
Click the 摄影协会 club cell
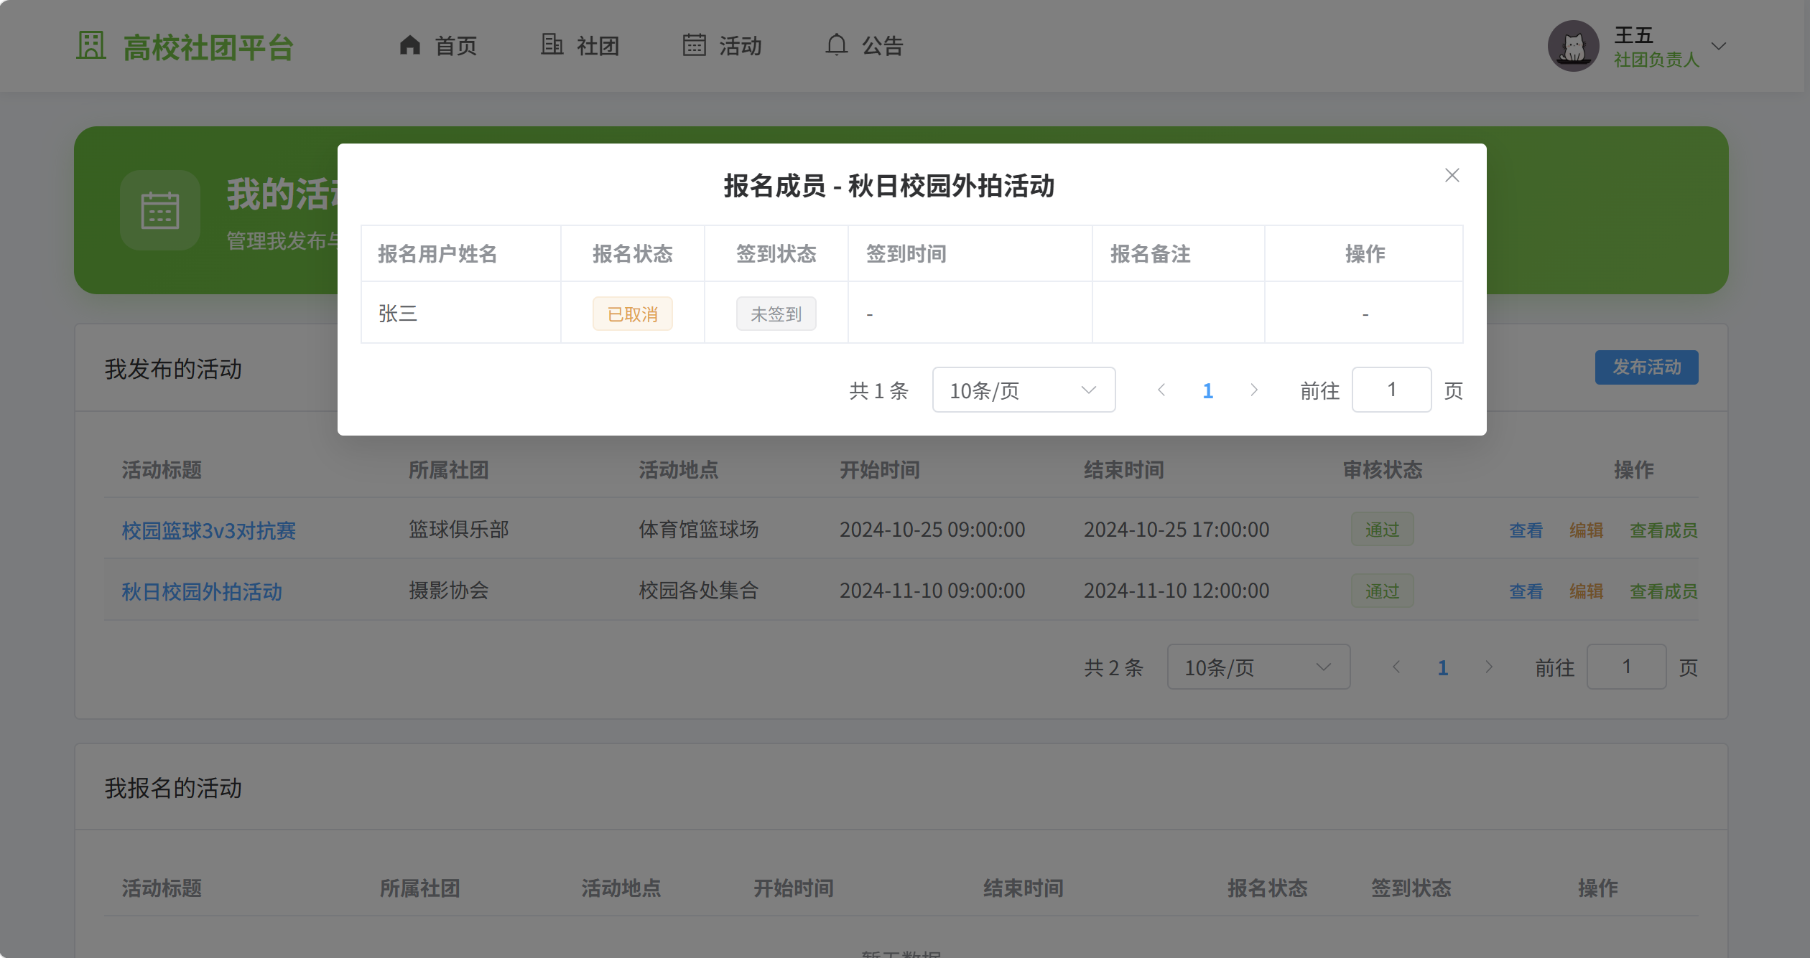pyautogui.click(x=449, y=590)
